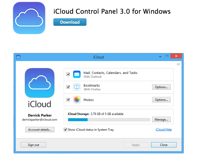Viewport: 197px width, 158px height.
Task: Uncheck the Bookmarks checkbox
Action: (x=68, y=87)
